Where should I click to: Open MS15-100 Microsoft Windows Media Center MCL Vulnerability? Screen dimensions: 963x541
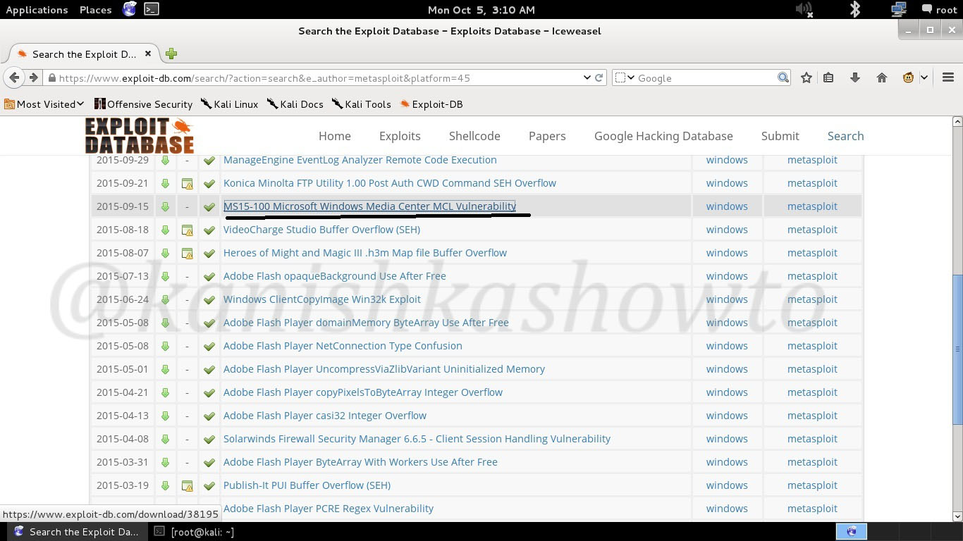pyautogui.click(x=369, y=206)
